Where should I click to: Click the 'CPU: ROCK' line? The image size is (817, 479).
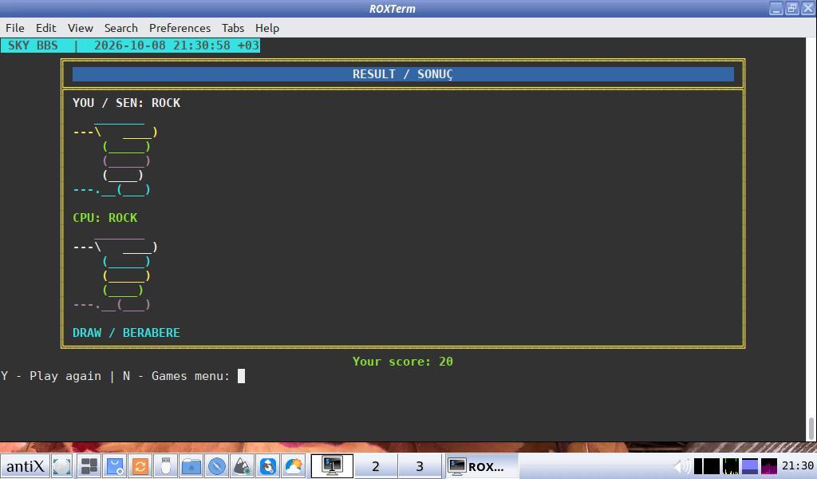[x=105, y=217]
